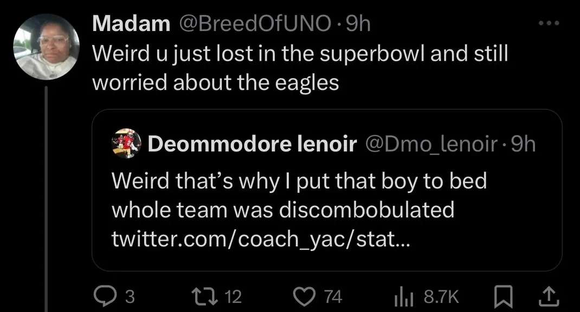Click the 74 likes count
Viewport: 580px width, 312px height.
point(333,296)
